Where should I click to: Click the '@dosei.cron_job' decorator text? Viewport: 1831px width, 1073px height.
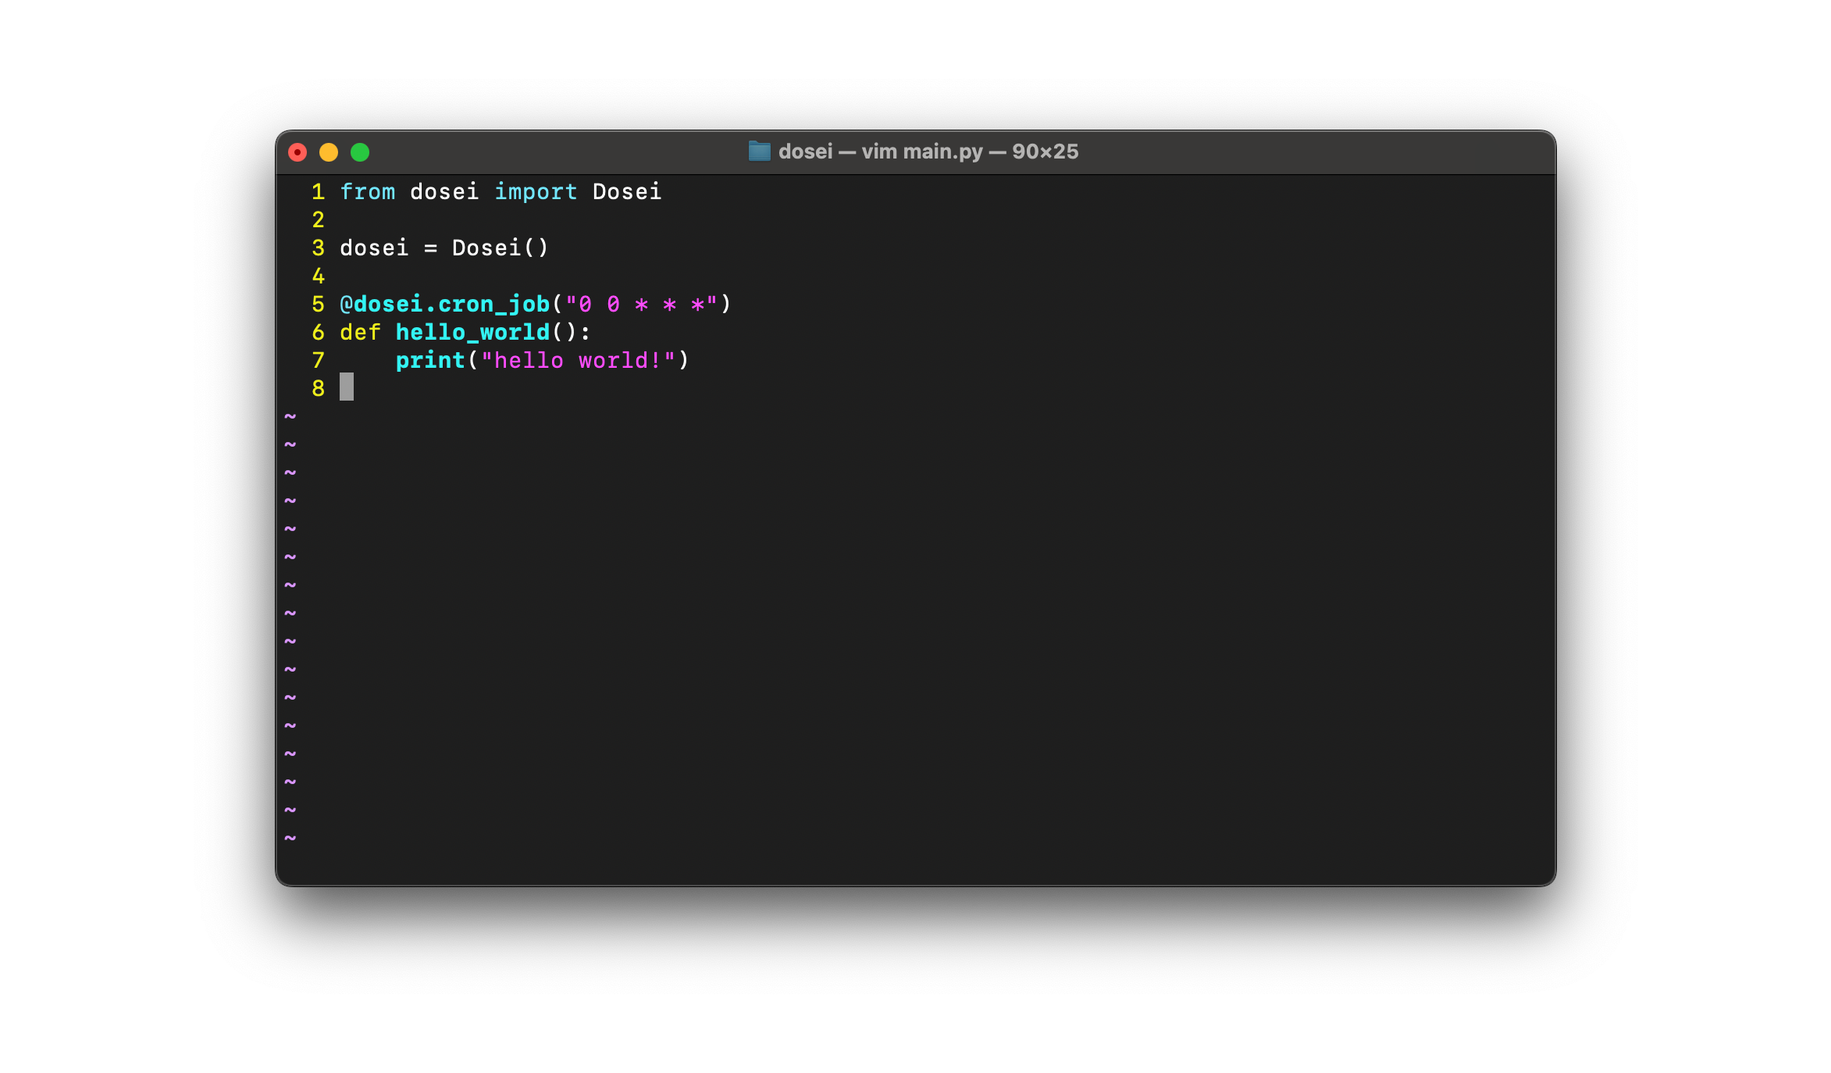[x=445, y=305]
